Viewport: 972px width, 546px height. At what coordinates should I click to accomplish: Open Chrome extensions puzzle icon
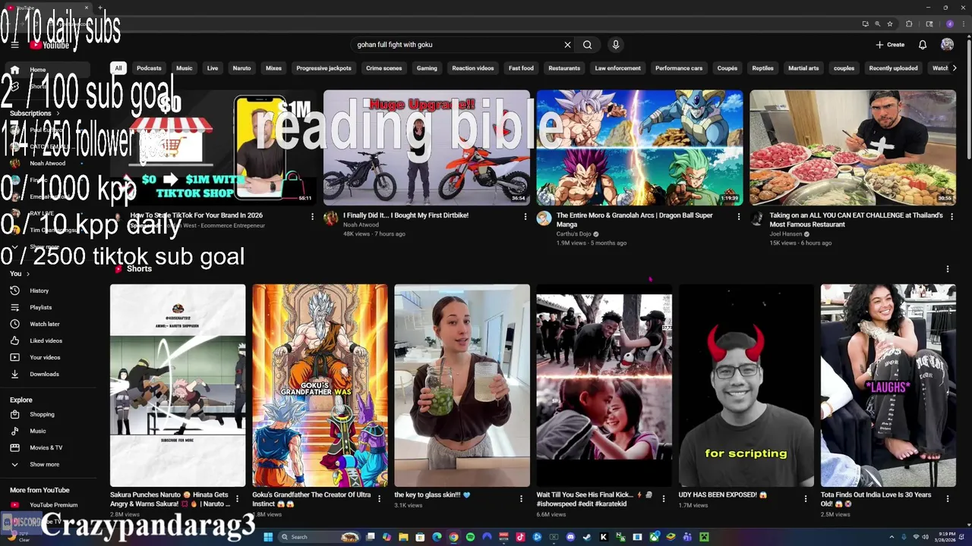click(x=909, y=24)
